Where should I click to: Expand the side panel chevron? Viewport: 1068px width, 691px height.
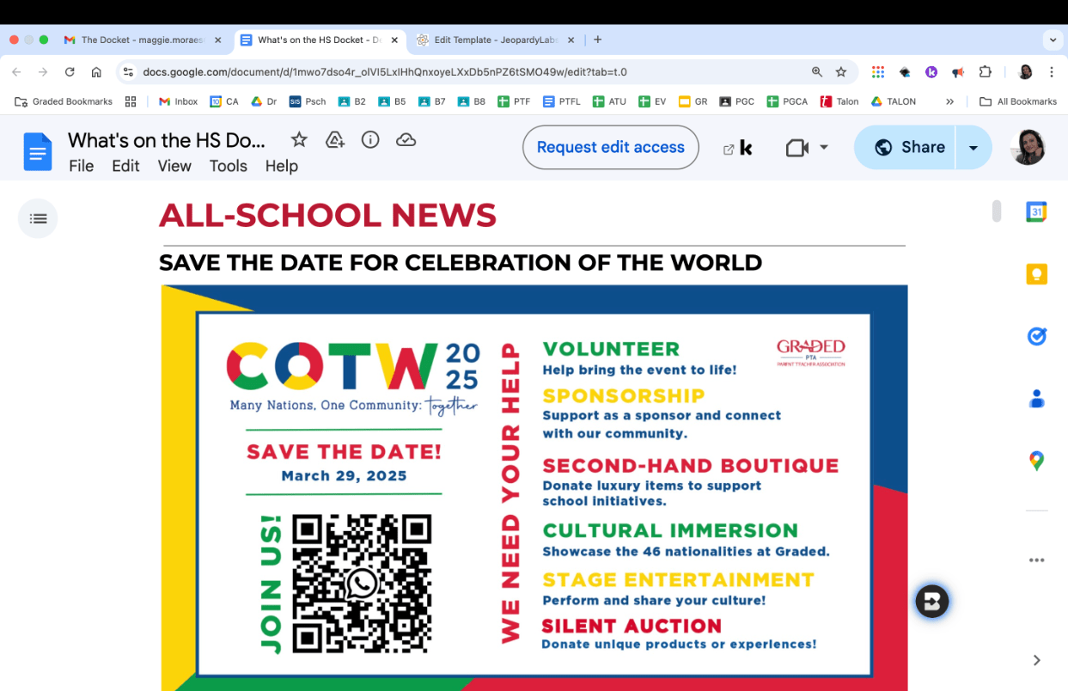pos(1037,660)
